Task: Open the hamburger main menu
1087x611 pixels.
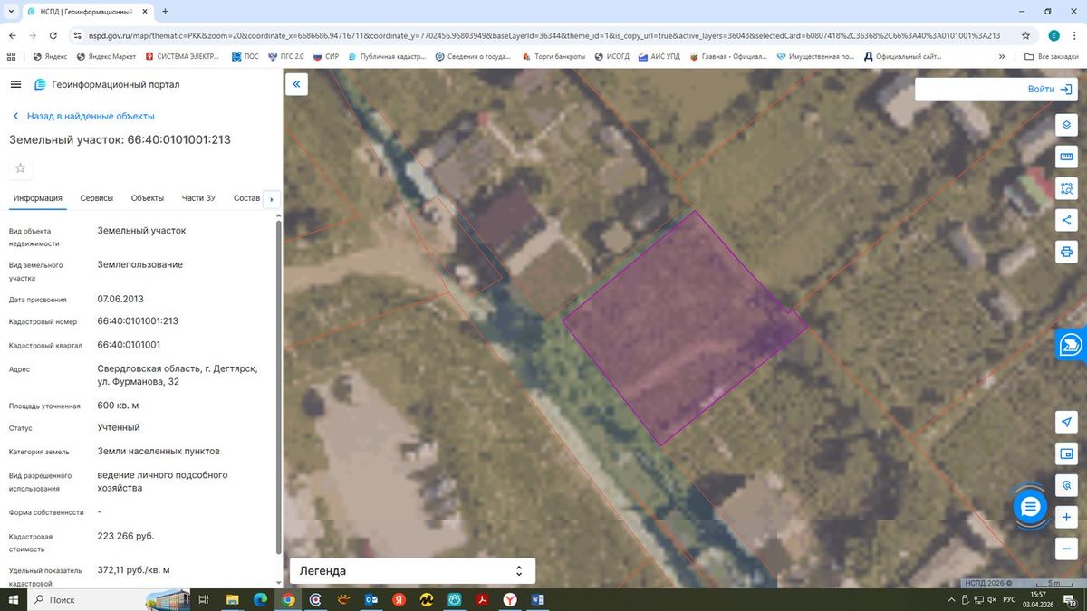Action: pyautogui.click(x=15, y=84)
